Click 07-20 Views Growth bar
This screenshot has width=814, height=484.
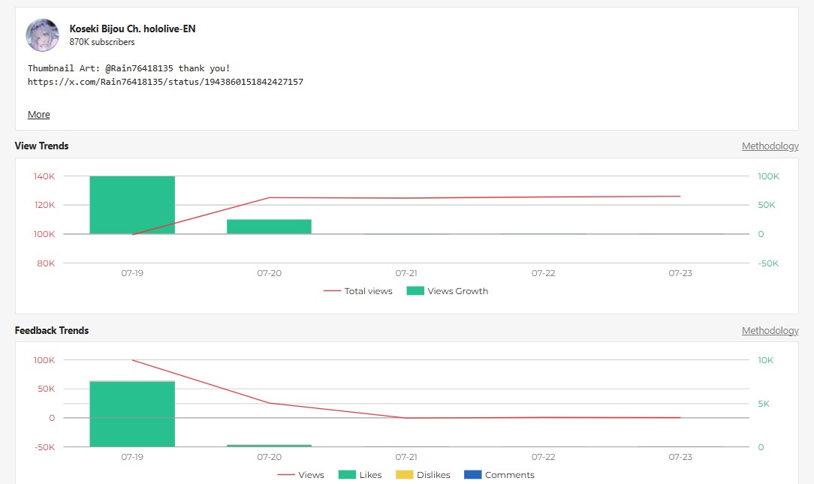coord(269,227)
